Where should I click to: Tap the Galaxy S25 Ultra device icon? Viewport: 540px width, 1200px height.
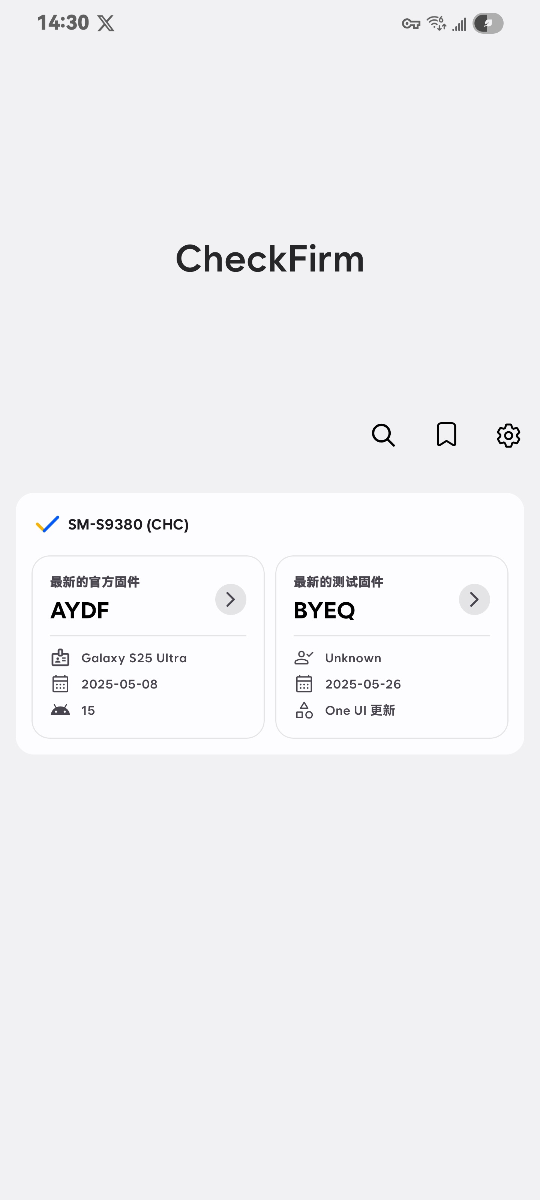tap(60, 658)
